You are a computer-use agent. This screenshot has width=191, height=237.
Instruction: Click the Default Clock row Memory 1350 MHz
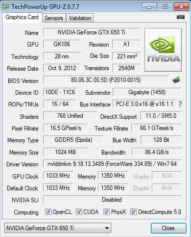pyautogui.click(x=113, y=188)
